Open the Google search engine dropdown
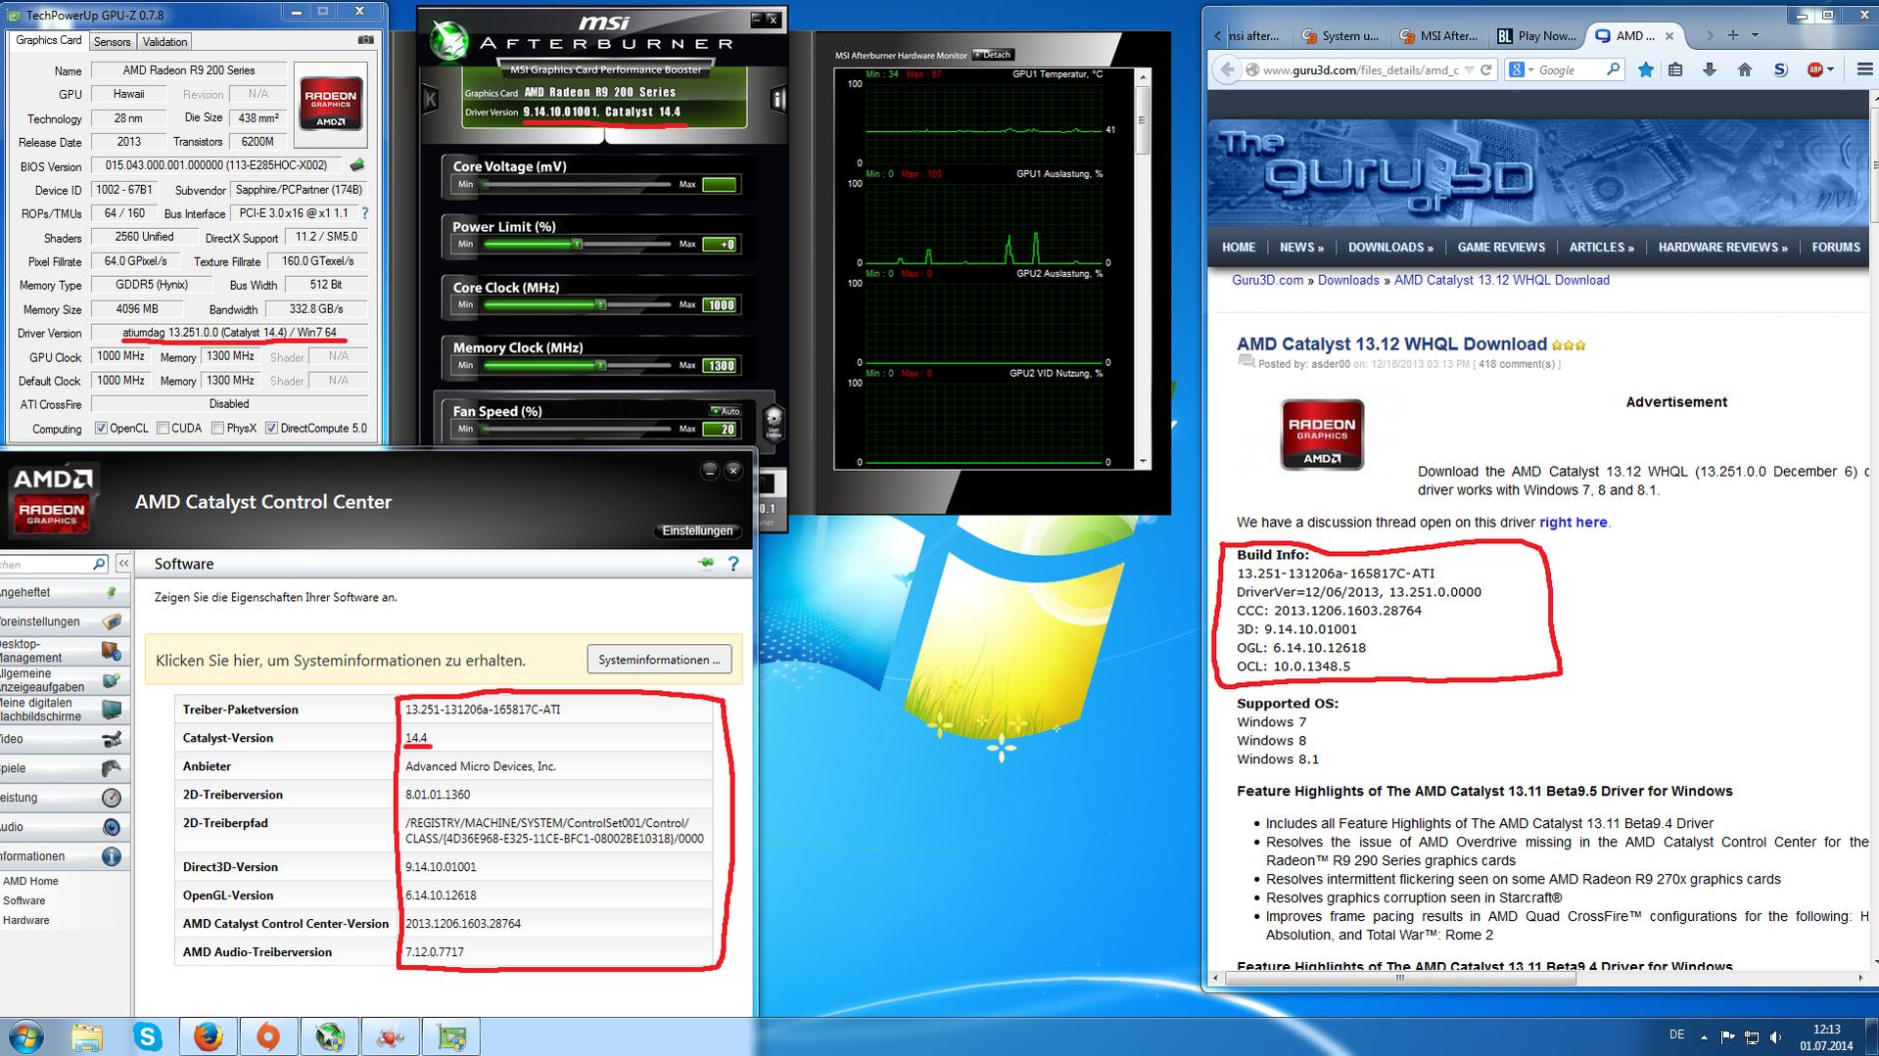The width and height of the screenshot is (1879, 1056). (1530, 69)
